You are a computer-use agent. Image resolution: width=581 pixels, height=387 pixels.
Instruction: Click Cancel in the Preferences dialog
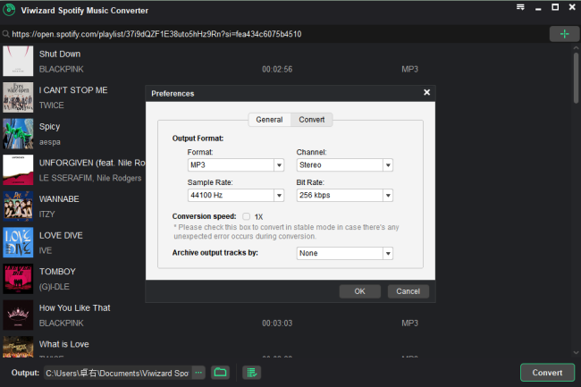tap(408, 291)
